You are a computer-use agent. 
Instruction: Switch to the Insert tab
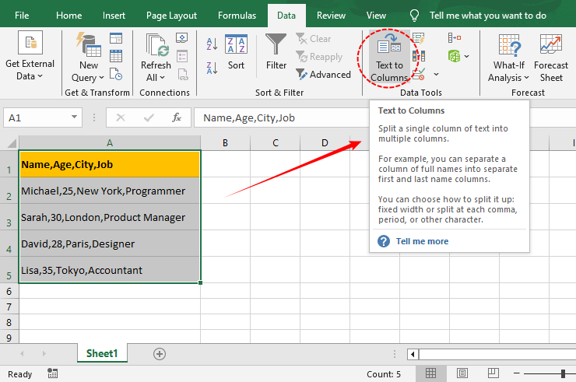114,16
